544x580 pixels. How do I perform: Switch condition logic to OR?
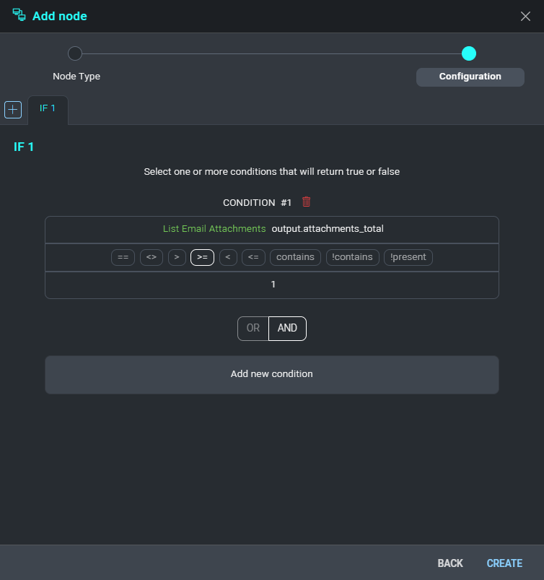tap(253, 328)
